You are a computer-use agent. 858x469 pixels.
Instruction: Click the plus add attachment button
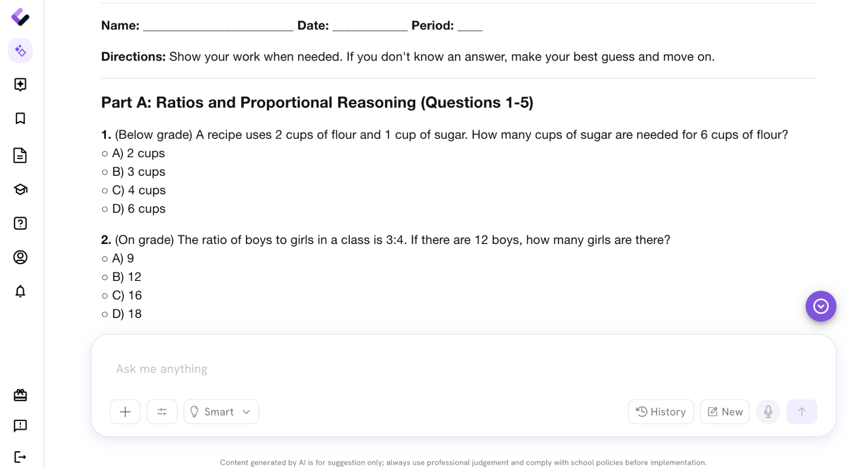[x=125, y=412]
